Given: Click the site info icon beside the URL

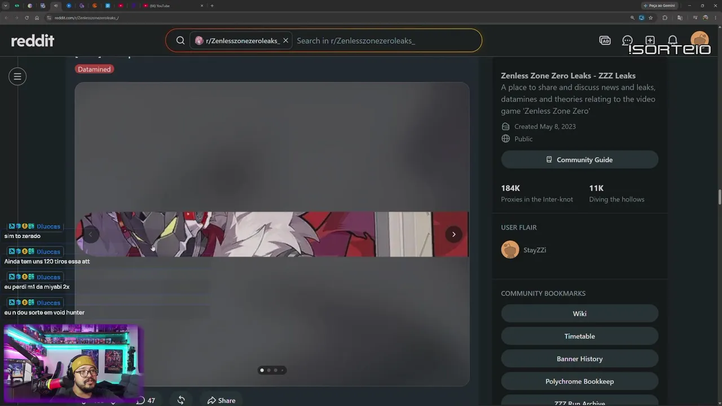Looking at the screenshot, I should [x=50, y=17].
